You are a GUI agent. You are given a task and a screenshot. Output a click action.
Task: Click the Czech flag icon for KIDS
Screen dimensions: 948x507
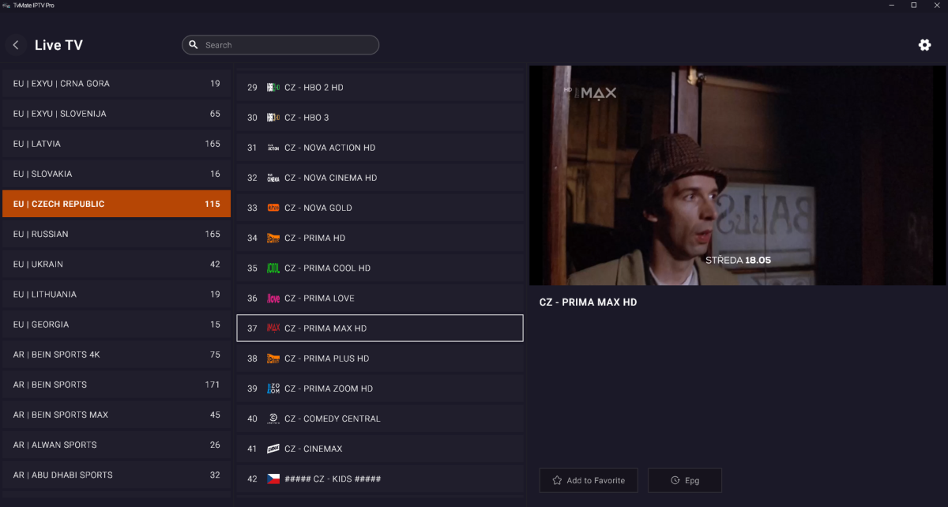[273, 479]
